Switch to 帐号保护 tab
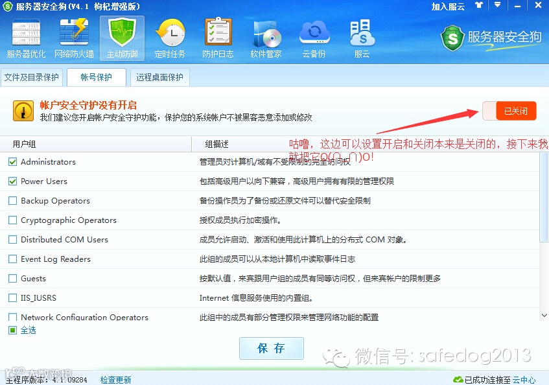The image size is (549, 385). tap(97, 77)
